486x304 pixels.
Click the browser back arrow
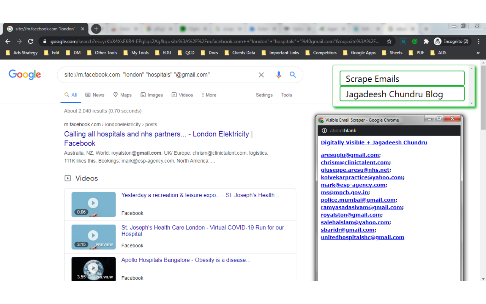[x=8, y=41]
